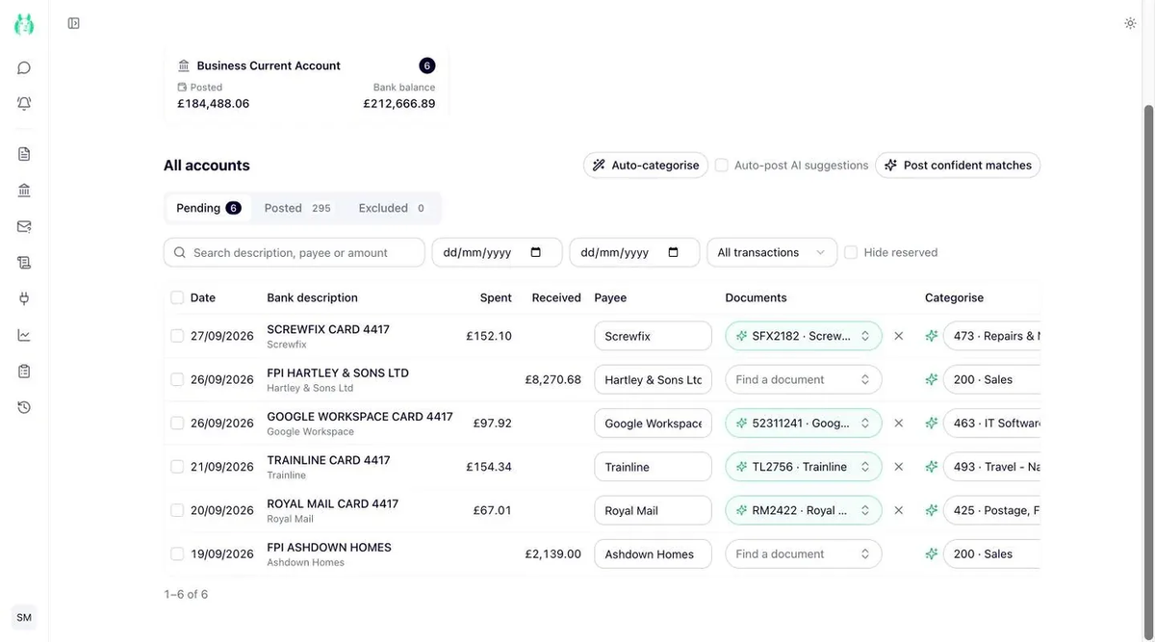
Task: Click AI sparkle icon for Screwfix category
Action: pos(931,336)
